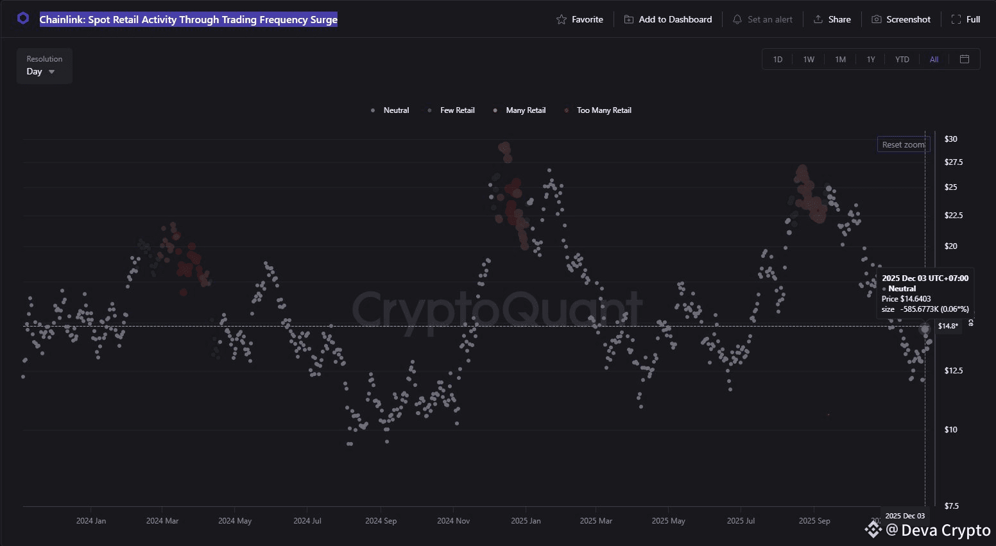Click the 2025 Jan axis label
The height and width of the screenshot is (546, 996).
pyautogui.click(x=526, y=521)
